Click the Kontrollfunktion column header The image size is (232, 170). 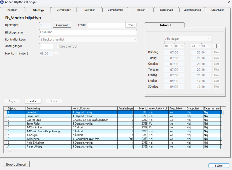[95, 108]
